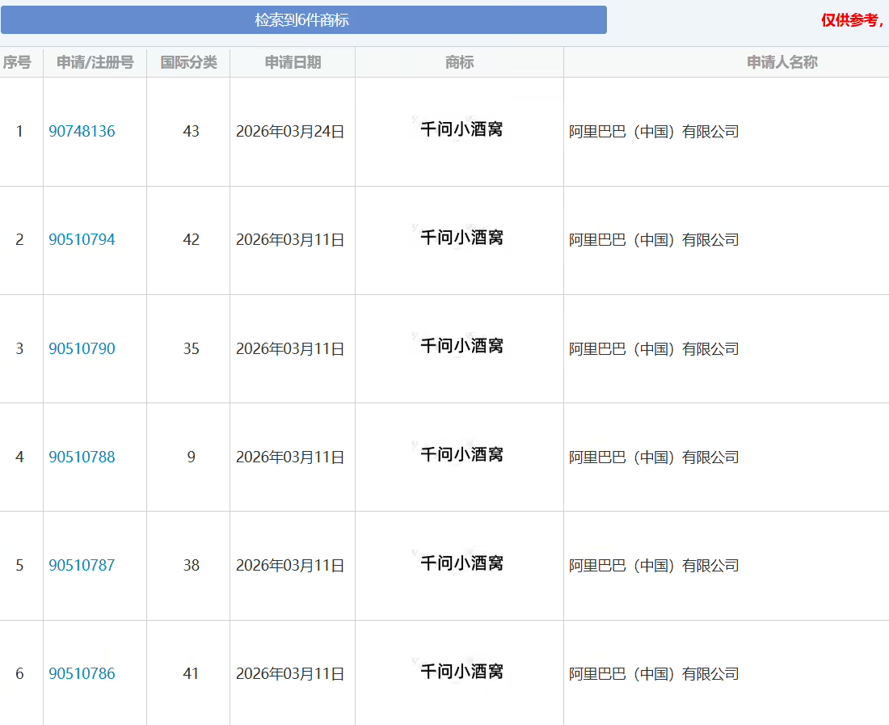
Task: Open trademark application 90748136
Action: point(82,131)
